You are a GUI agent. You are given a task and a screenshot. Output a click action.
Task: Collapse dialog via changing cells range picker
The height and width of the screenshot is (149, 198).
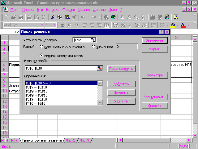[x=100, y=68]
